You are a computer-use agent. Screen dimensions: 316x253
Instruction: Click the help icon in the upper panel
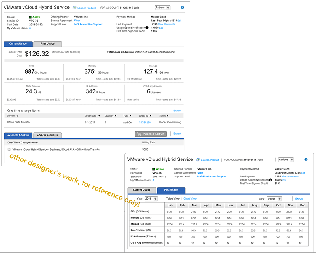[182, 8]
